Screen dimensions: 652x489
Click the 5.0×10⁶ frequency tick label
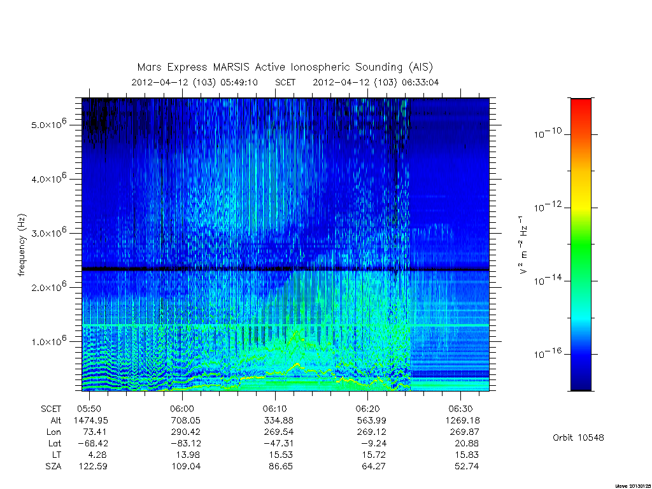48,124
